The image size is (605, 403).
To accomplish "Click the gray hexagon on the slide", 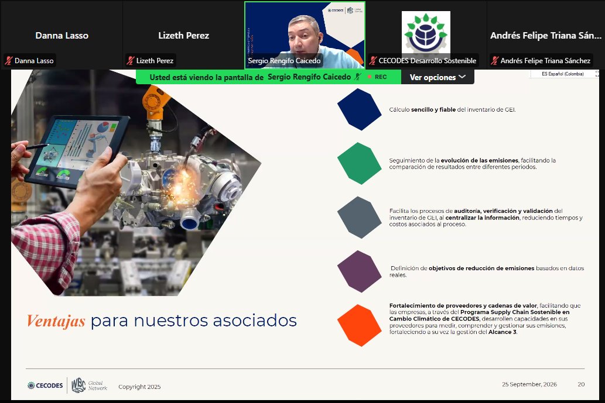I will (359, 218).
